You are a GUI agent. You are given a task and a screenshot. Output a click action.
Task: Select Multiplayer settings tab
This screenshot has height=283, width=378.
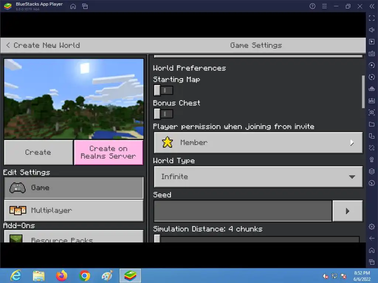click(74, 210)
